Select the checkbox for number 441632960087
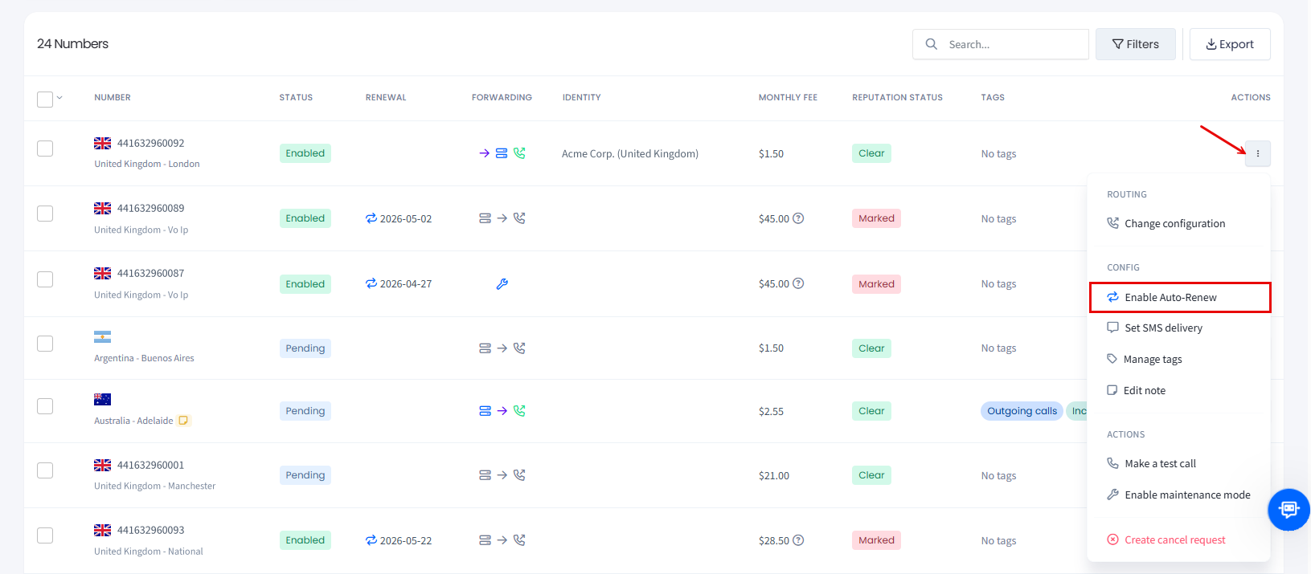This screenshot has height=574, width=1311. click(x=45, y=279)
